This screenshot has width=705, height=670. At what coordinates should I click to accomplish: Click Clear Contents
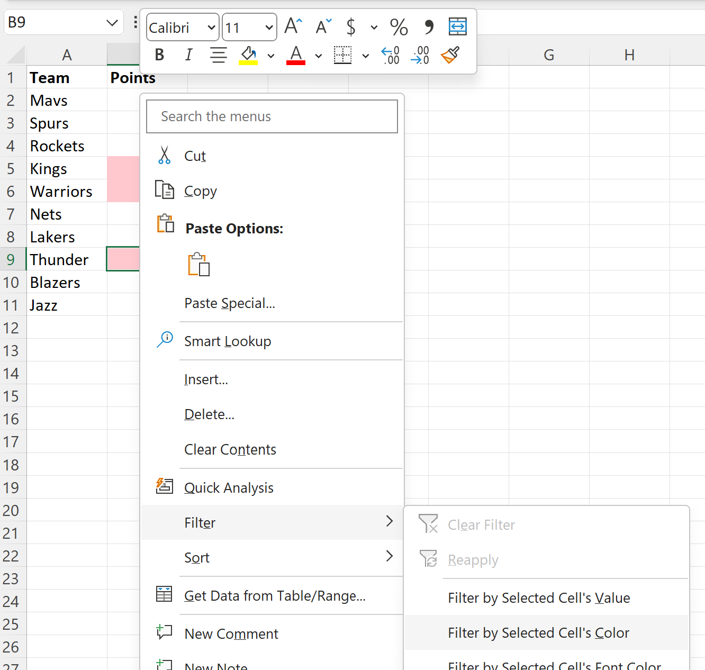coord(230,449)
